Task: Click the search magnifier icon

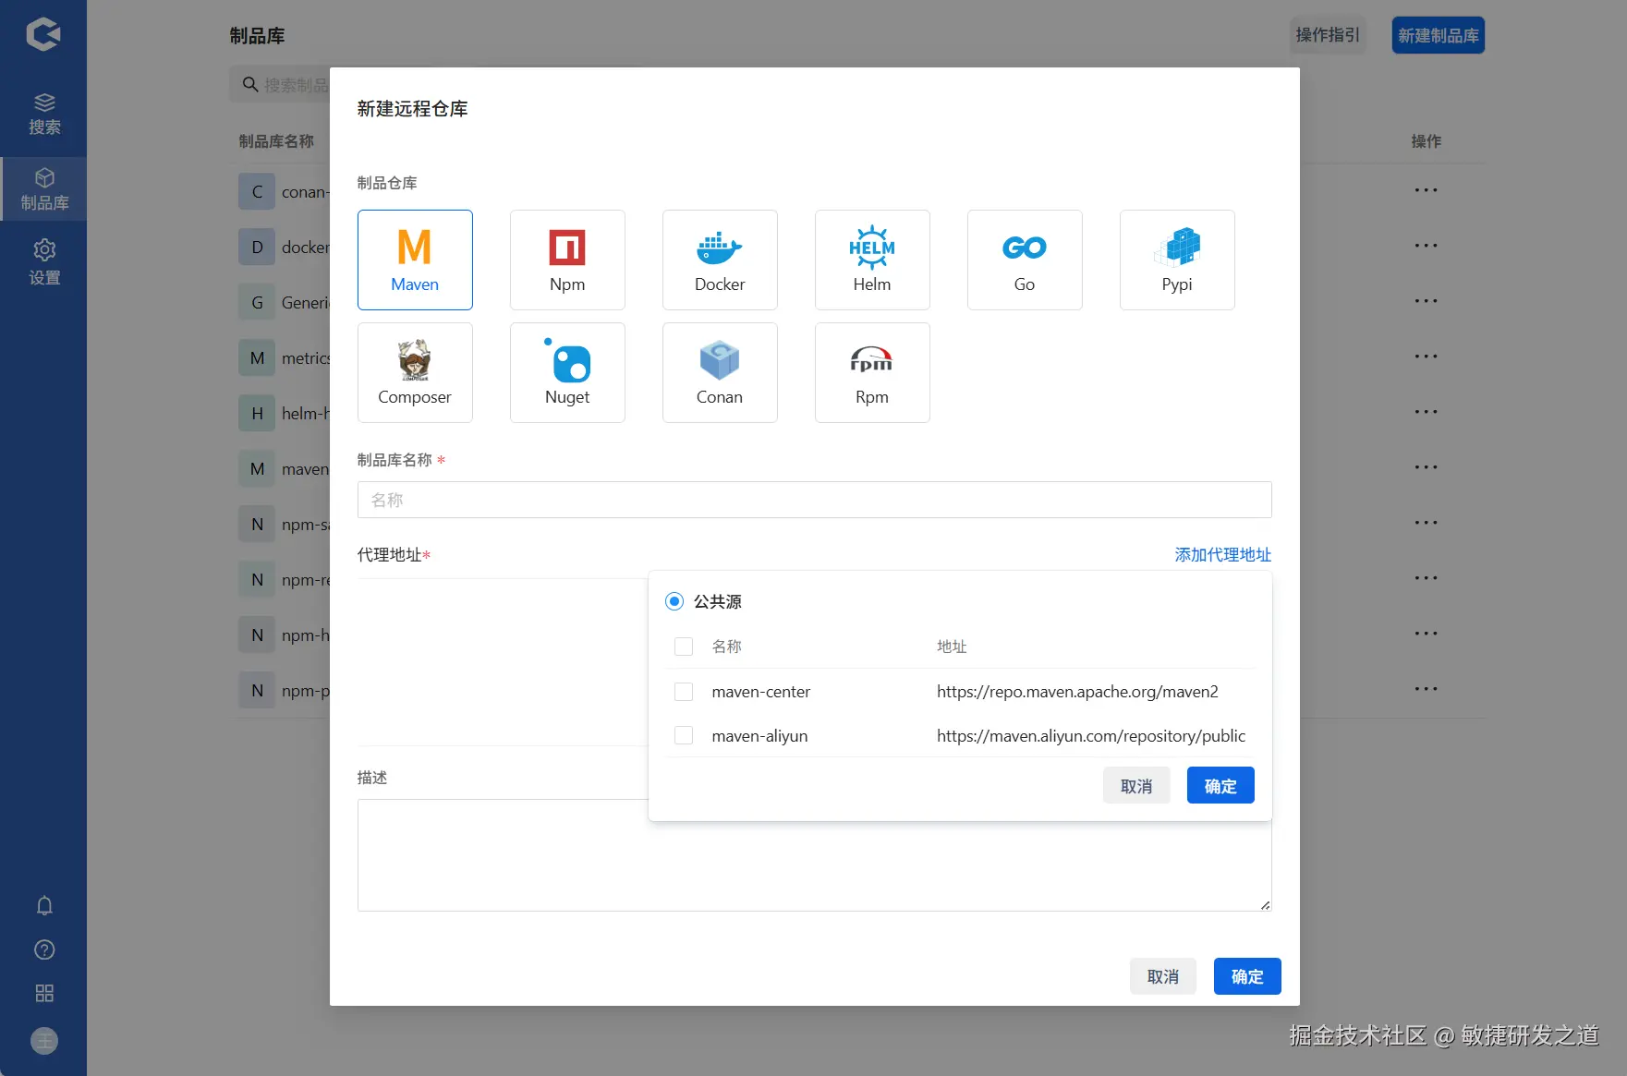Action: (249, 85)
